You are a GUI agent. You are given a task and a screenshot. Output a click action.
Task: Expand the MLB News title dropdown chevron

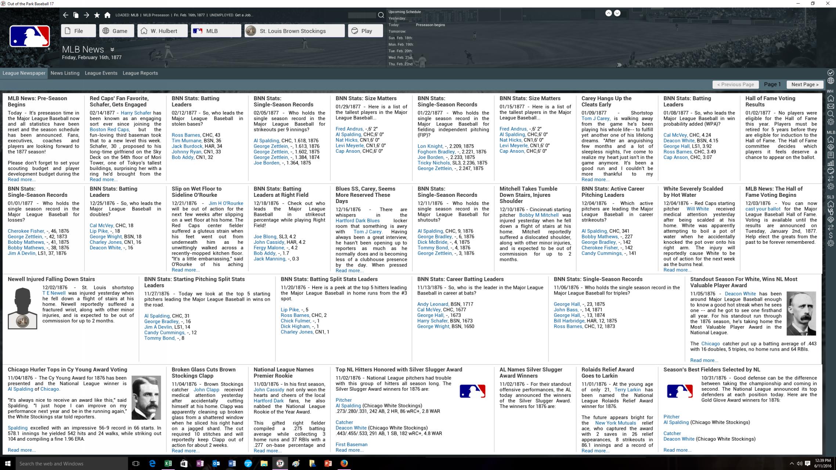(x=112, y=50)
